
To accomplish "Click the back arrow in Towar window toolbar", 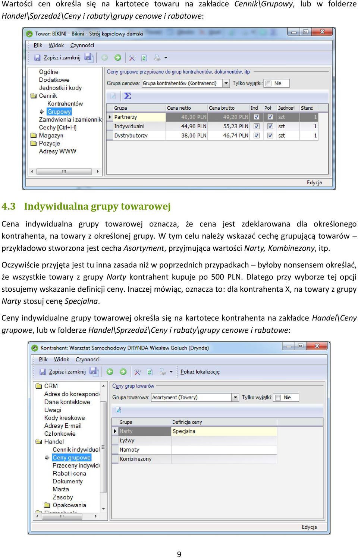I will coord(105,57).
